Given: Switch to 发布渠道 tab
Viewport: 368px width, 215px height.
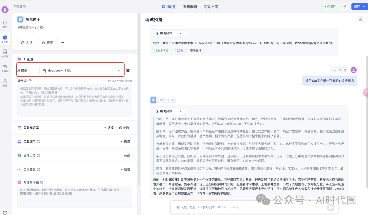Looking at the screenshot, I should (190, 6).
